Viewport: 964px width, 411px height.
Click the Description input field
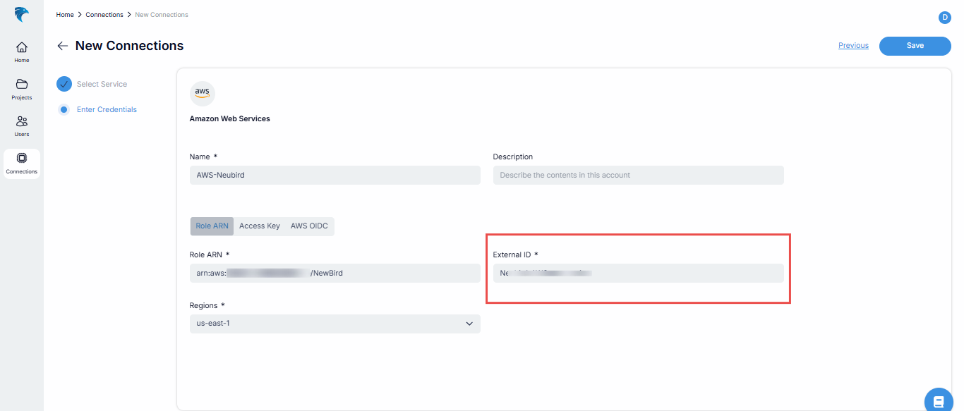coord(638,175)
